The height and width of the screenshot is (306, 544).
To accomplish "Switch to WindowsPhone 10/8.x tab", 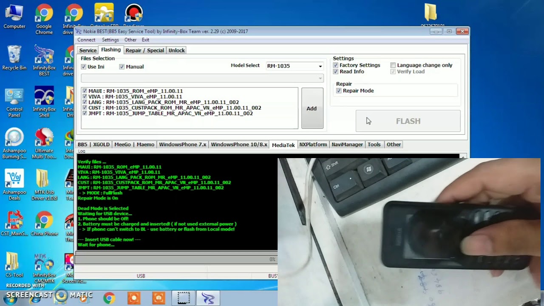I will 239,144.
